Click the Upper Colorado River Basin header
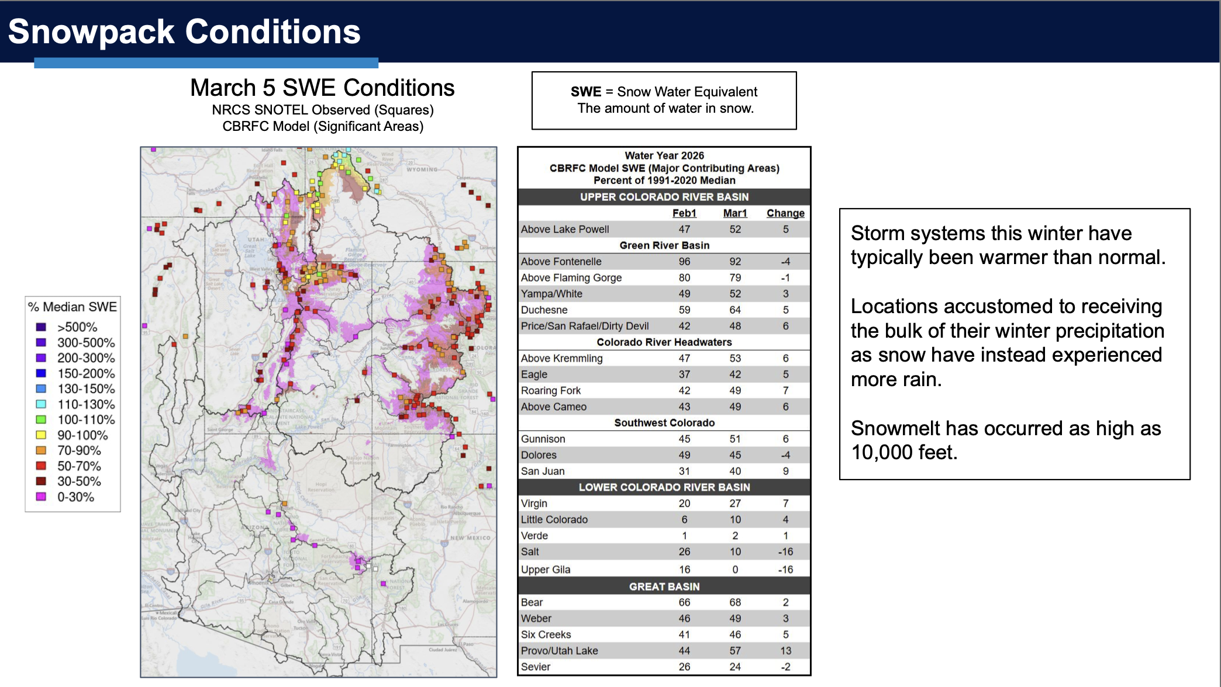1221x687 pixels. [664, 197]
